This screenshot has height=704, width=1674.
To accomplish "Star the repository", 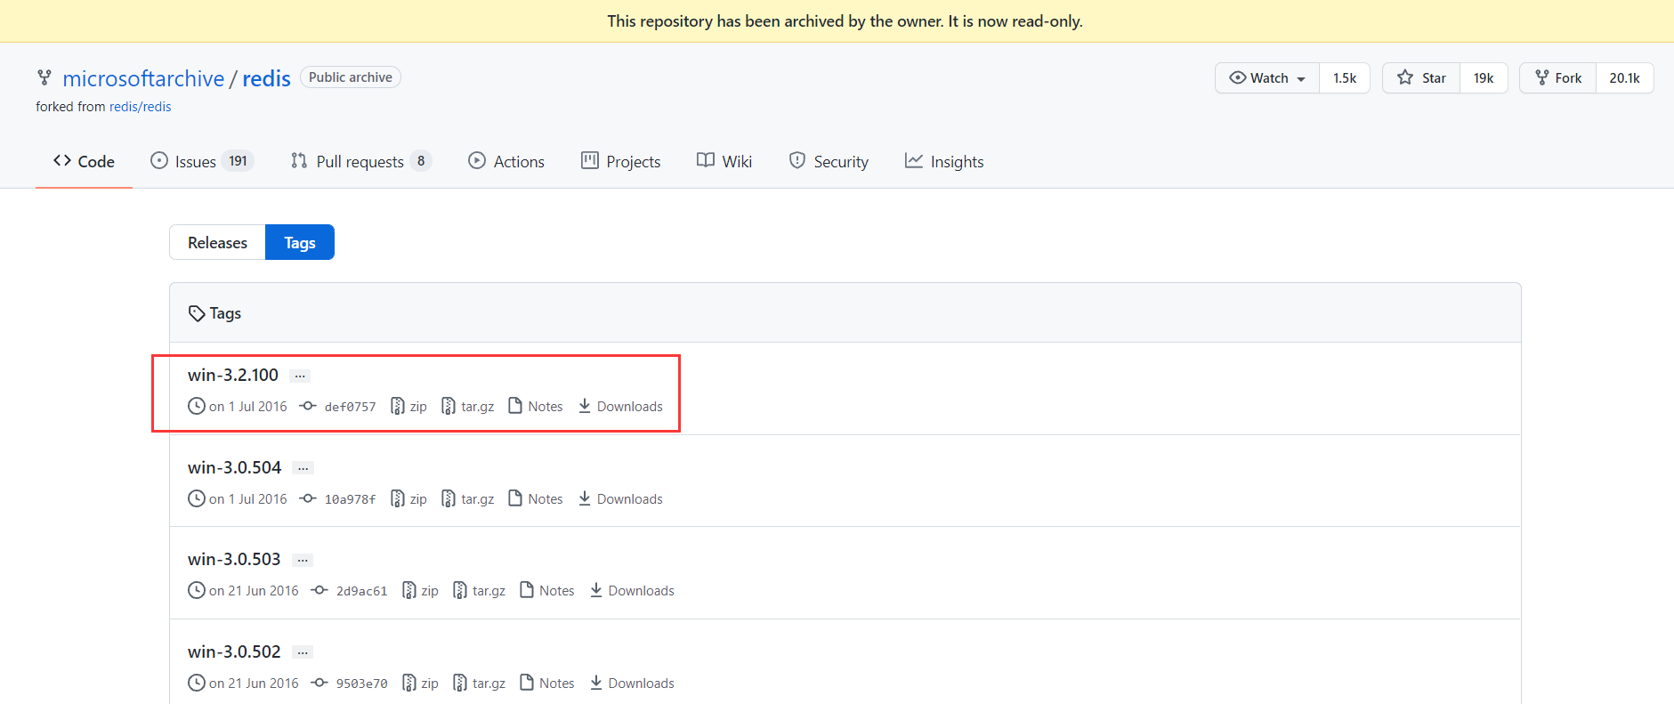I will click(1421, 78).
